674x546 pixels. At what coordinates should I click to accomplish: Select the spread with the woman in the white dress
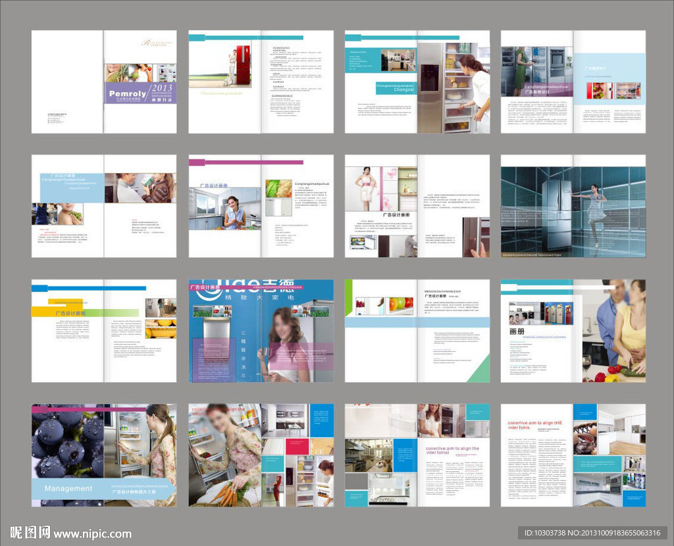pos(417,206)
